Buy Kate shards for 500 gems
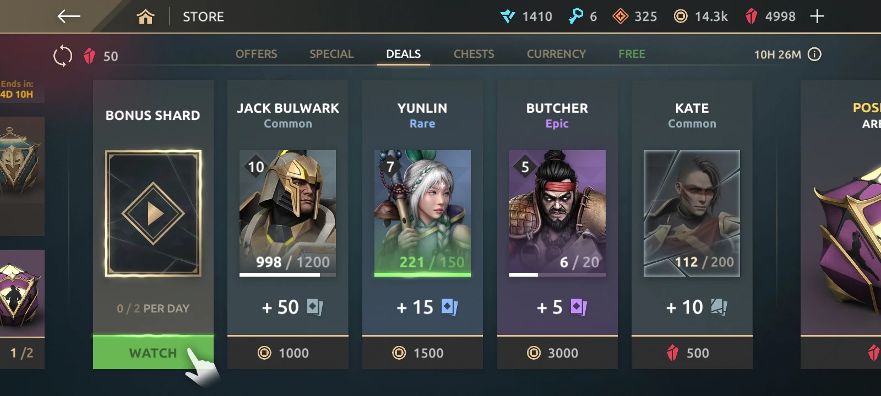The width and height of the screenshot is (881, 396). click(692, 353)
